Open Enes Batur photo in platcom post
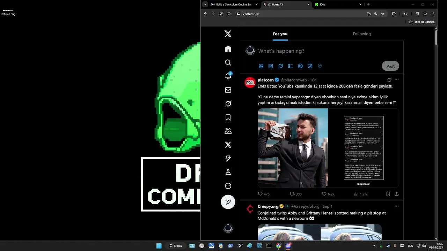The width and height of the screenshot is (447, 251). point(293,148)
